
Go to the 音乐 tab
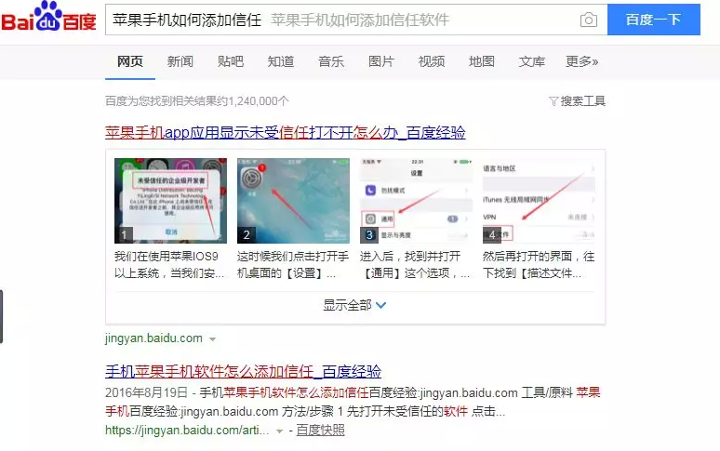(331, 61)
